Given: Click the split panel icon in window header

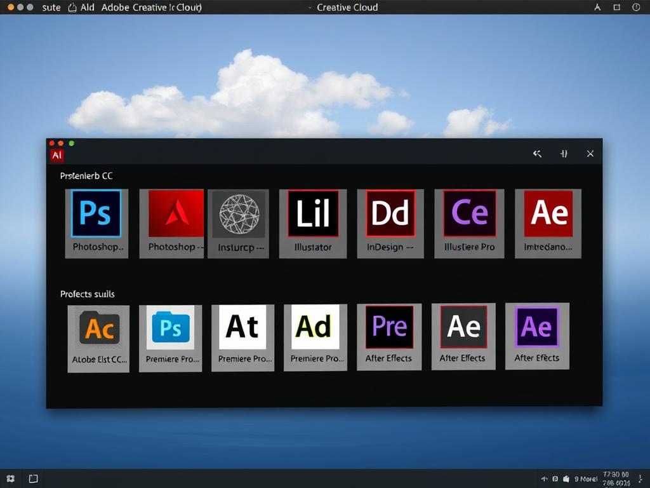Looking at the screenshot, I should 564,154.
